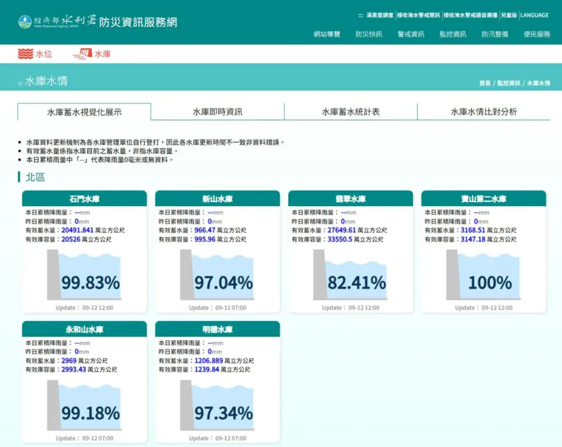Select the 水庫蓄水視覺化展示 tab
The height and width of the screenshot is (447, 562).
coord(84,112)
